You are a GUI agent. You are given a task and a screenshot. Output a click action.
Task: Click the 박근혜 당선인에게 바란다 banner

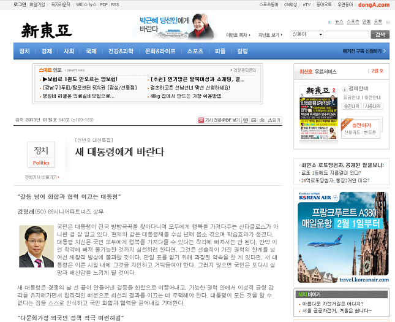(x=176, y=26)
